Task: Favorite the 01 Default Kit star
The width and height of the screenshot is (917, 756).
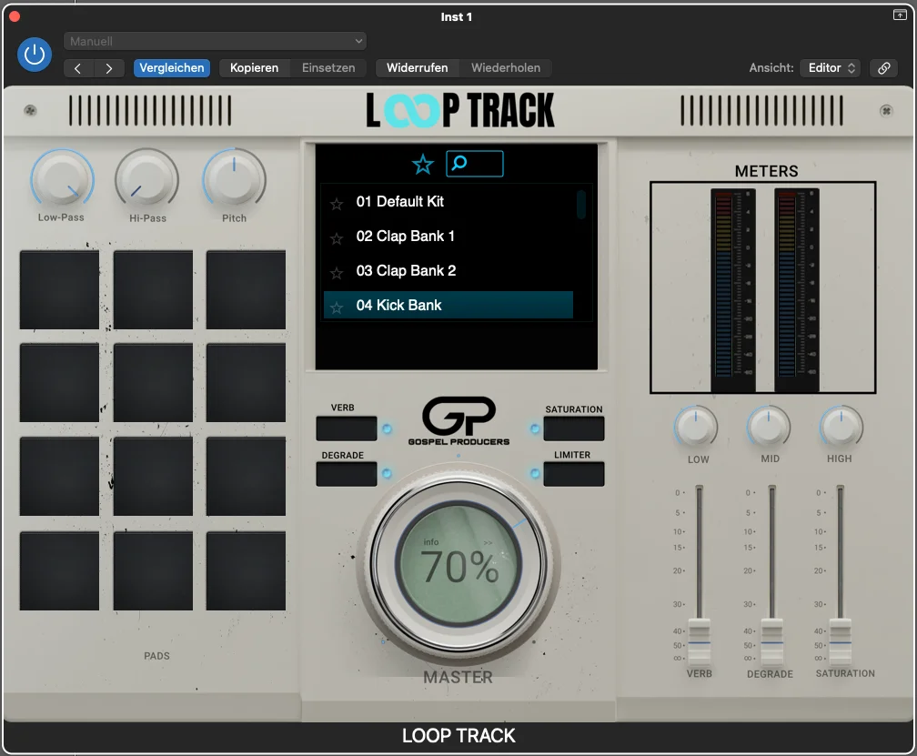Action: (337, 204)
